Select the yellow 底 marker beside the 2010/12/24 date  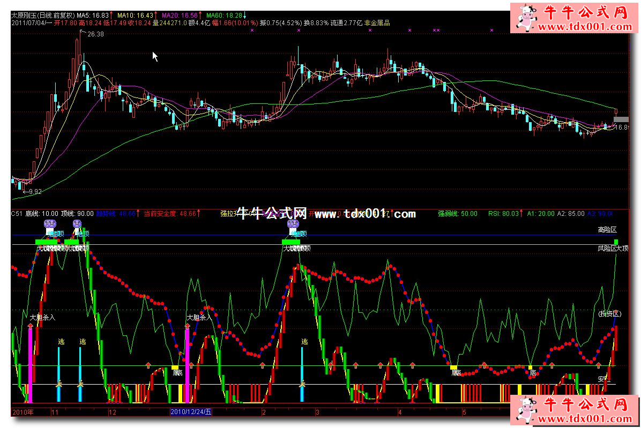click(176, 369)
